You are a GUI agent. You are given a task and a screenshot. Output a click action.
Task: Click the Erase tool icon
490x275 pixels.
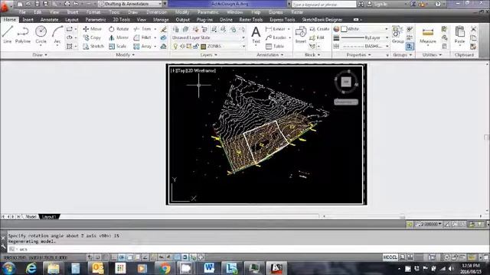pyautogui.click(x=163, y=29)
